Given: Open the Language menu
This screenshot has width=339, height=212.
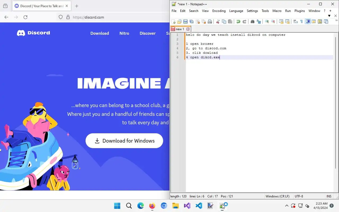Looking at the screenshot, I should (236, 11).
